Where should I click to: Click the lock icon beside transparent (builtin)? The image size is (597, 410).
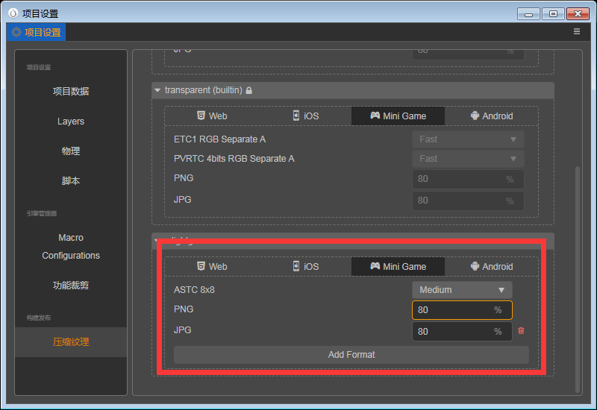(x=249, y=90)
